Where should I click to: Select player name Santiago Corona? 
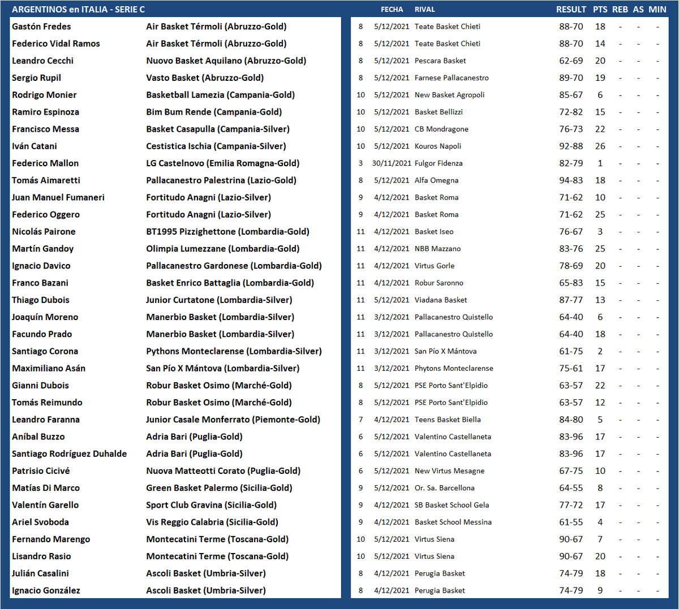coord(45,351)
